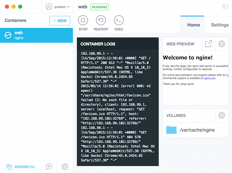Click the RUNNING status badge
The height and width of the screenshot is (173, 232).
pos(99,7)
